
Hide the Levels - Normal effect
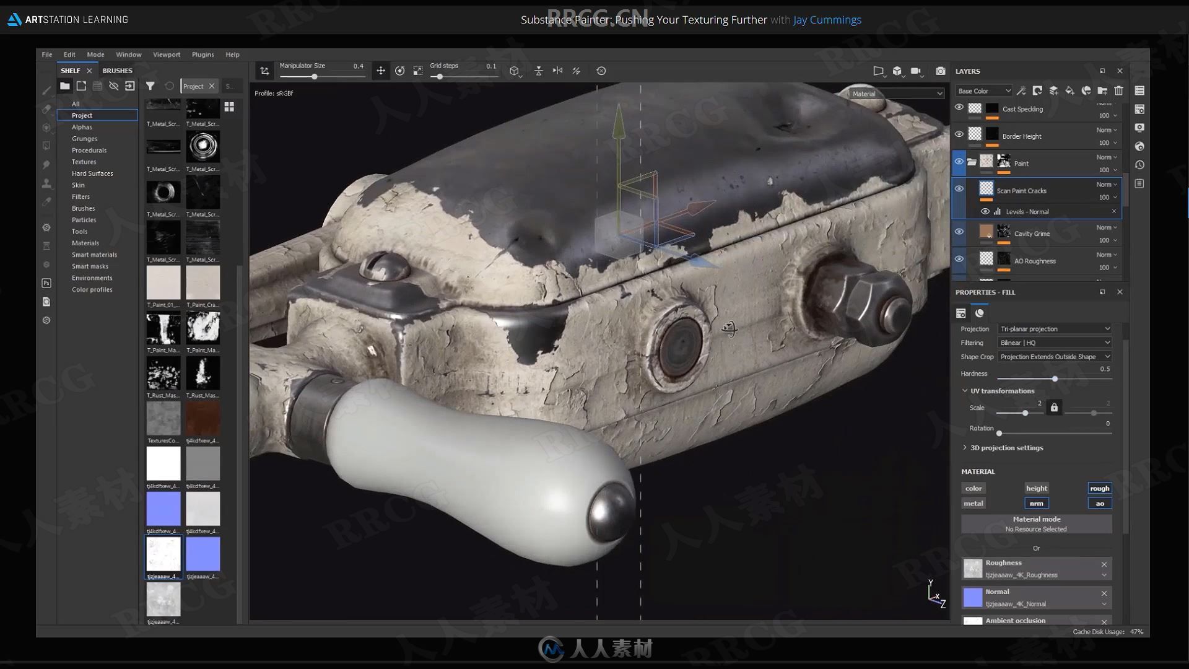click(x=985, y=211)
